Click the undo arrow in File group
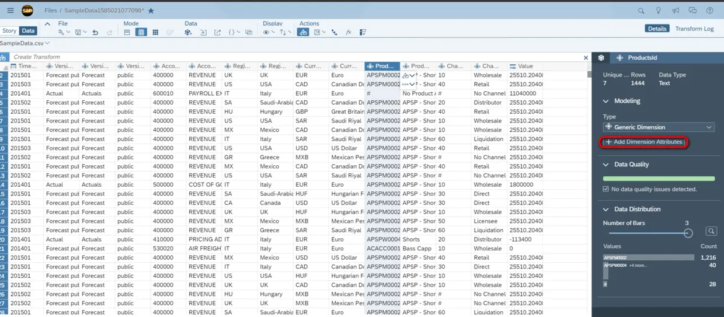The image size is (724, 317). (95, 33)
